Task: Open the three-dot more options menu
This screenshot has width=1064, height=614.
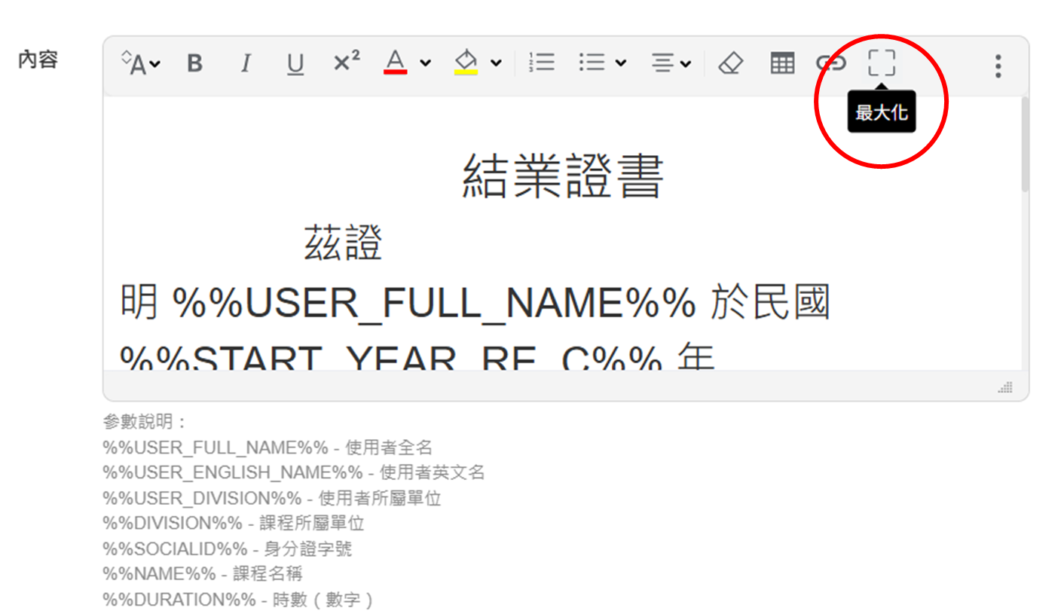Action: 998,66
